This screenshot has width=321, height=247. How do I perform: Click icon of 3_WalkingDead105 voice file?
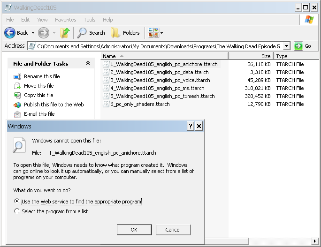pyautogui.click(x=106, y=80)
